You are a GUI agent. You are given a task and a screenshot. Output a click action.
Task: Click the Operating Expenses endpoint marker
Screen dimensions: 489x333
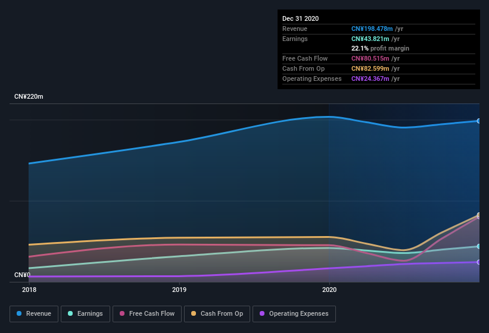[479, 262]
